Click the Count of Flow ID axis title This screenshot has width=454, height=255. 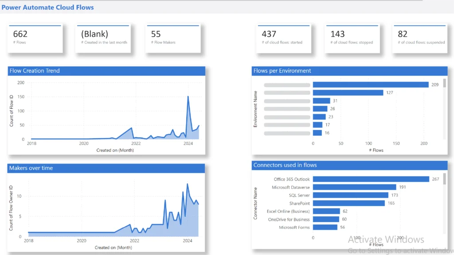(12, 111)
